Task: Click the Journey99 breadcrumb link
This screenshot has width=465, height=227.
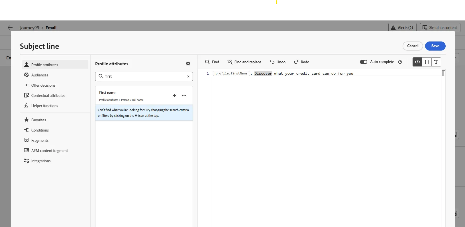Action: (29, 28)
